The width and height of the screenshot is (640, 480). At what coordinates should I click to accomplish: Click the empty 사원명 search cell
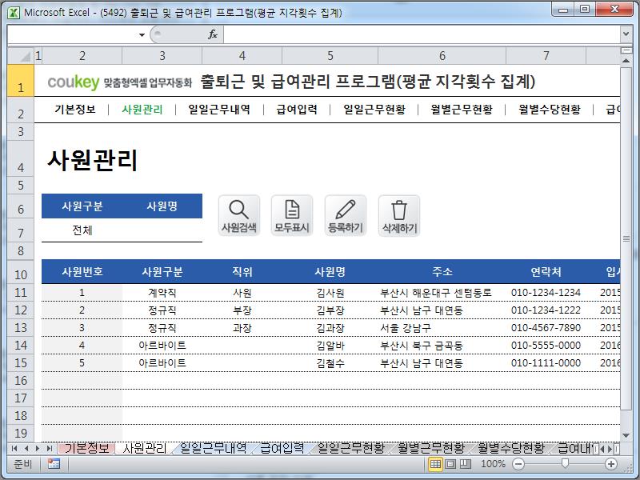point(162,230)
